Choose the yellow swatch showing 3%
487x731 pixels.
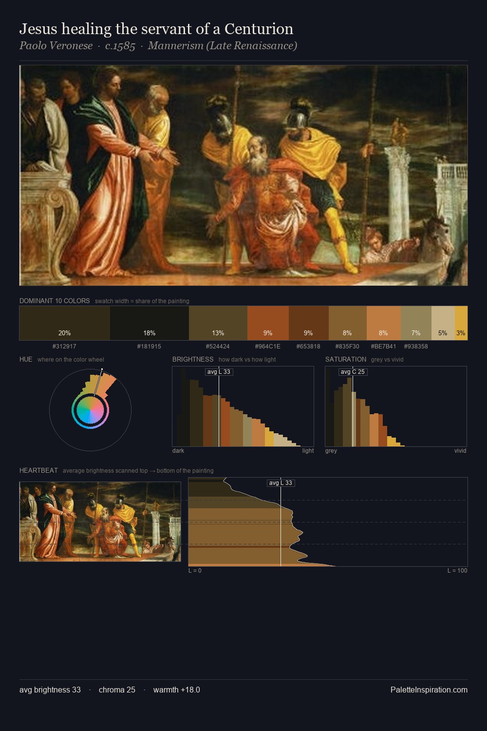tap(461, 323)
